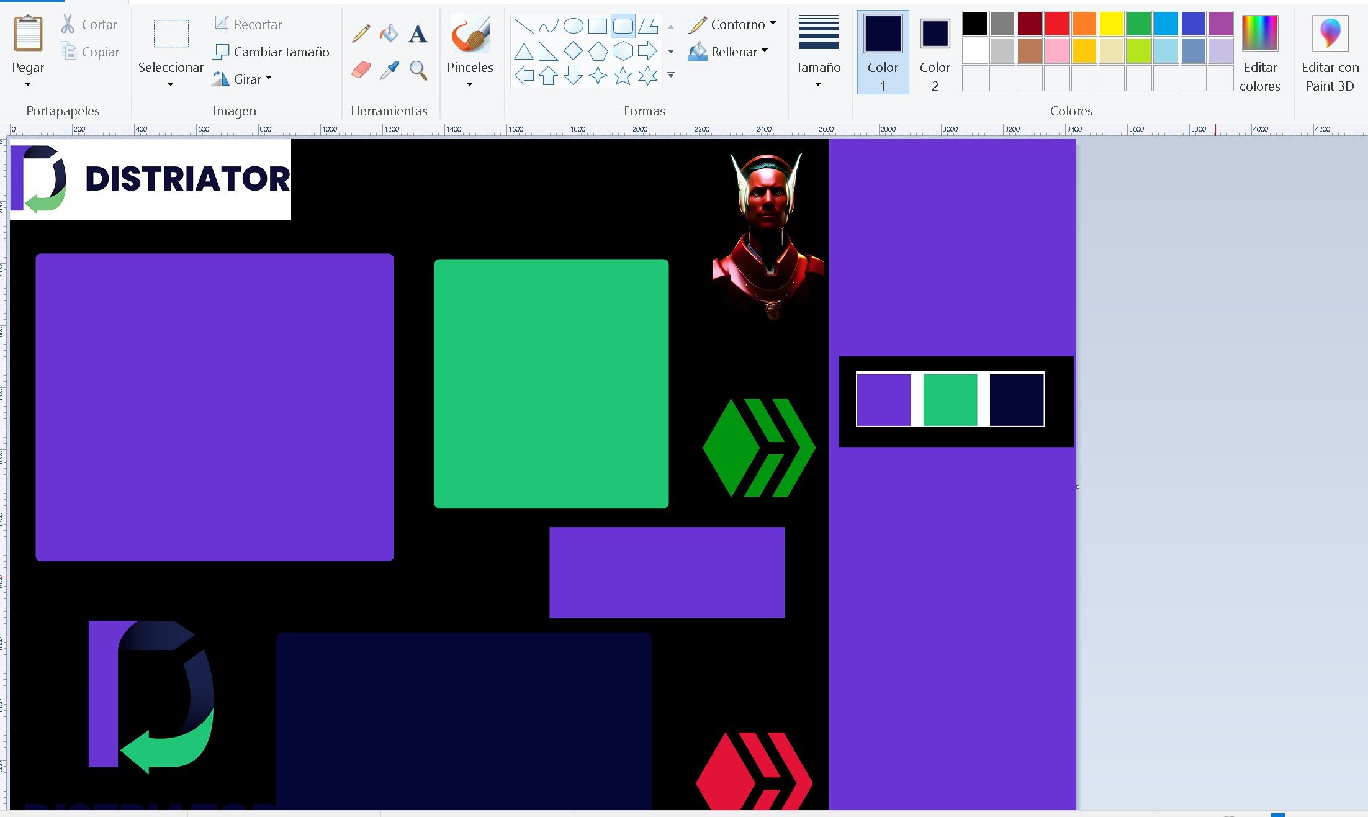Click Recortar crop button

click(247, 25)
